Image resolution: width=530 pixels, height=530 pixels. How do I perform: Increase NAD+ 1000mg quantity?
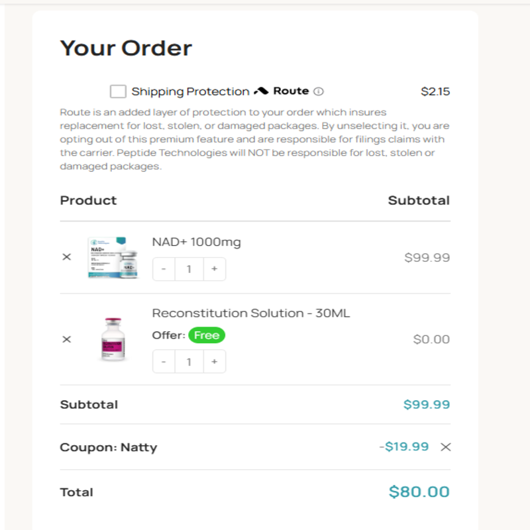(x=214, y=269)
